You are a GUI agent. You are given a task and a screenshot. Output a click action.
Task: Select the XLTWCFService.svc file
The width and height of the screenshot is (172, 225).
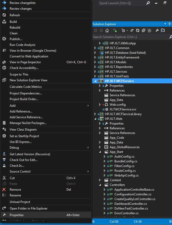[x=123, y=109]
